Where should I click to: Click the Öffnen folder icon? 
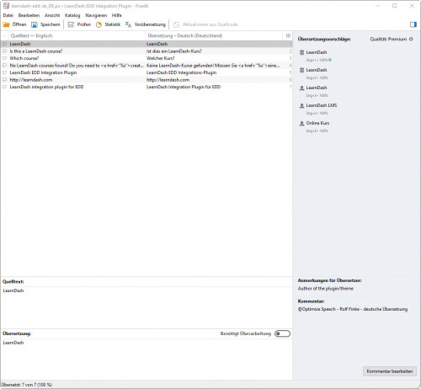click(x=6, y=24)
